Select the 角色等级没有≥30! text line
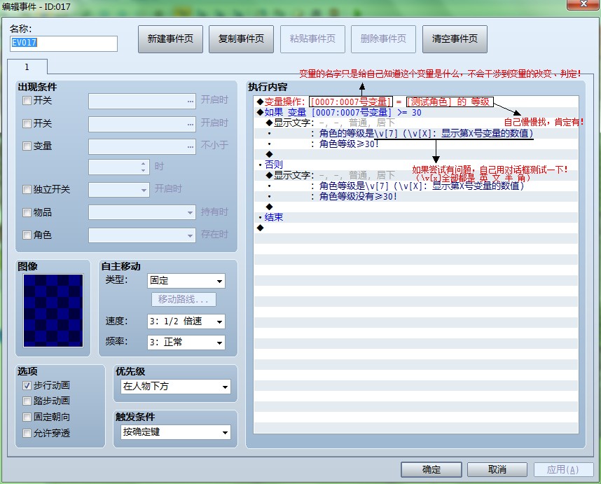601x484 pixels. pos(416,196)
